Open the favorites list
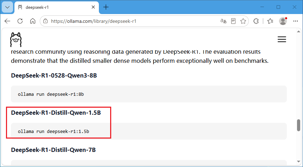Image resolution: width=303 pixels, height=167 pixels. click(x=270, y=21)
